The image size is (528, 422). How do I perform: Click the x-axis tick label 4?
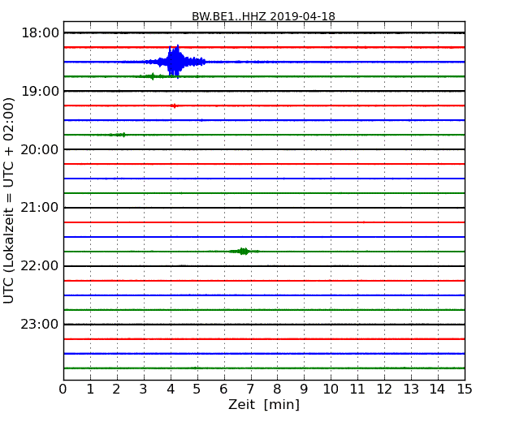click(x=171, y=389)
